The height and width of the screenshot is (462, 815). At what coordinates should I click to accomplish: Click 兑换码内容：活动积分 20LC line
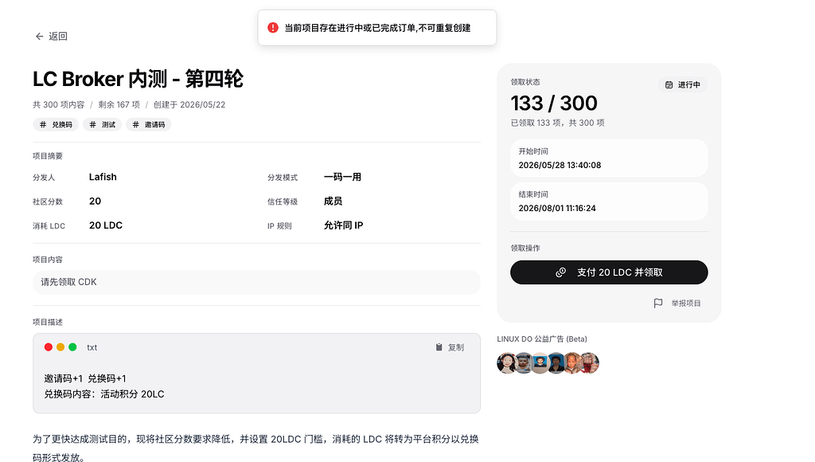[x=104, y=393]
